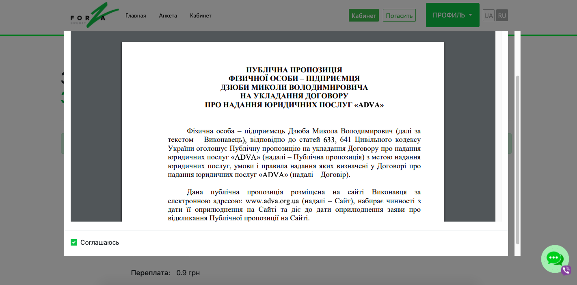Image resolution: width=577 pixels, height=285 pixels.
Task: Click the www.adva.org.ua address text
Action: point(272,201)
